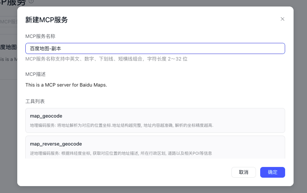
Task: Click the description text about Baidu Maps
Action: point(66,85)
